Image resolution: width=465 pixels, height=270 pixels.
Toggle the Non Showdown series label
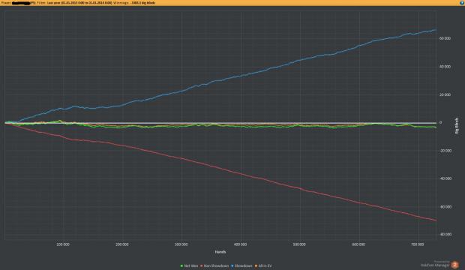point(216,265)
